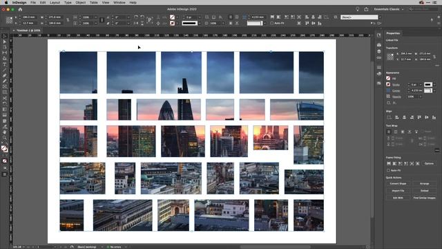Image resolution: width=442 pixels, height=249 pixels.
Task: Enable Auto-Fit checkbox in Properties panel
Action: tap(388, 171)
